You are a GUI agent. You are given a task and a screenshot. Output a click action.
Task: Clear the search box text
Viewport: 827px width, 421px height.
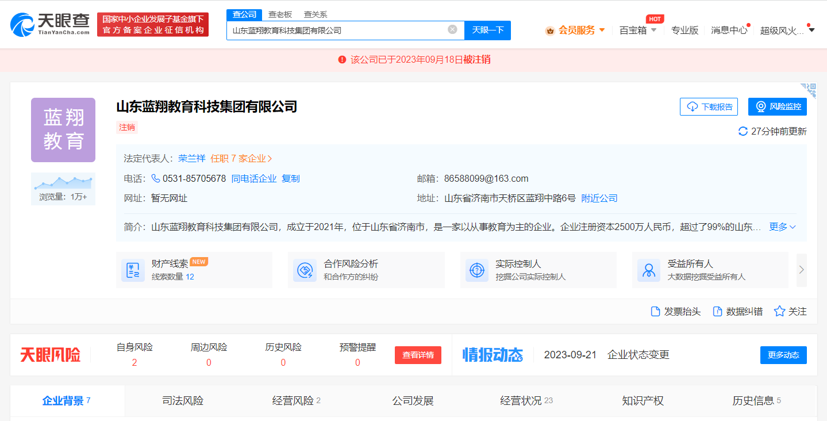452,30
